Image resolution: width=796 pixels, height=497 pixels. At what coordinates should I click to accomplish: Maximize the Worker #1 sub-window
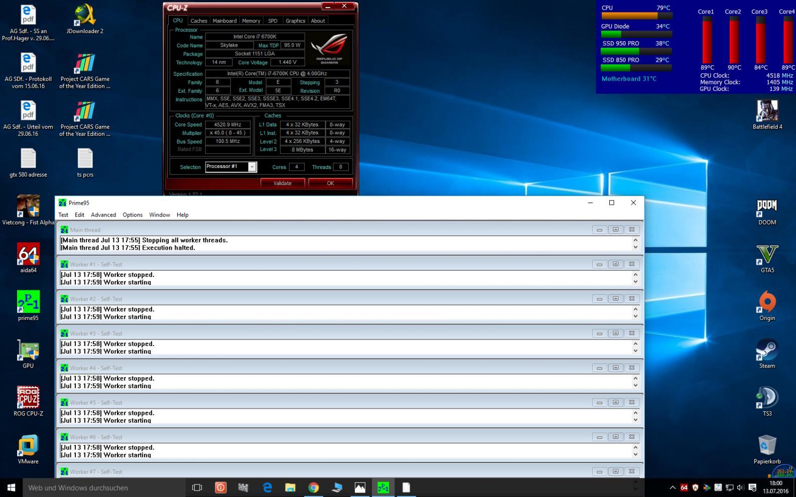(x=615, y=264)
